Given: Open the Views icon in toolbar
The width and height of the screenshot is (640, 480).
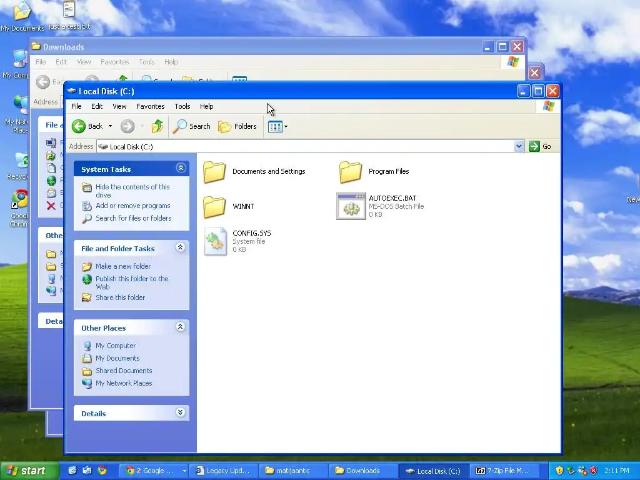Looking at the screenshot, I should 275,126.
